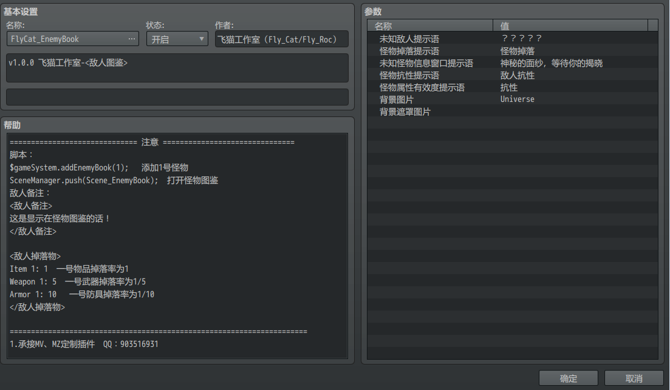
Task: Click the Weapon 1: 5 help line
Action: 77,281
